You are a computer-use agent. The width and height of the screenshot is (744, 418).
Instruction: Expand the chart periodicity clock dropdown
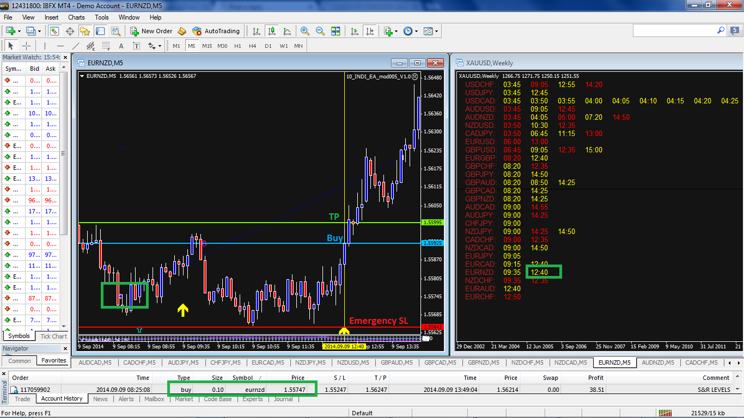click(417, 31)
